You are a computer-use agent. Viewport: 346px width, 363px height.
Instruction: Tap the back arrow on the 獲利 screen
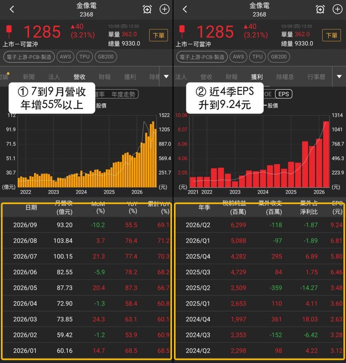185,9
